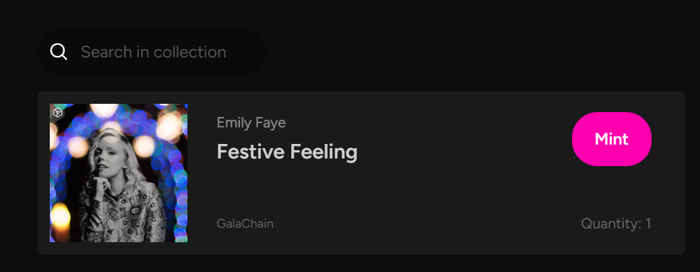Click the Search in collection placeholder text
This screenshot has height=272, width=700.
click(154, 53)
